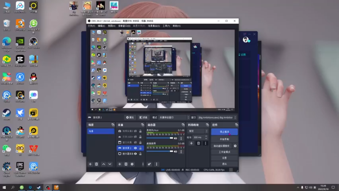The width and height of the screenshot is (339, 191).
Task: Click the Start Recording button
Action: [x=225, y=139]
